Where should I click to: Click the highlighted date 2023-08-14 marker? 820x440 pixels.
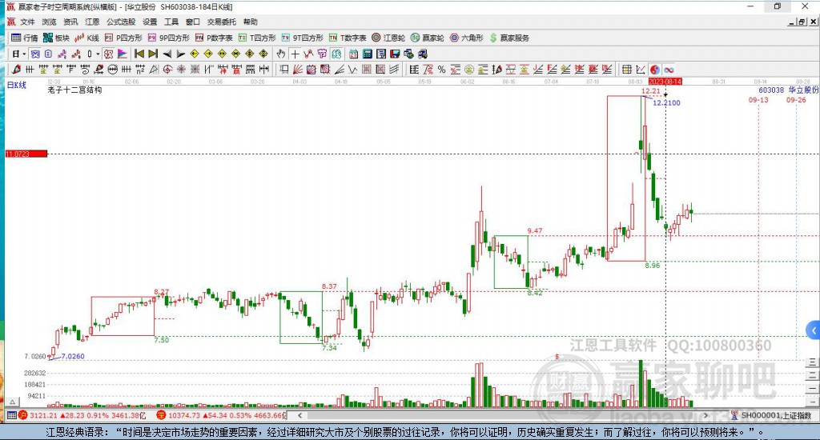pos(665,82)
